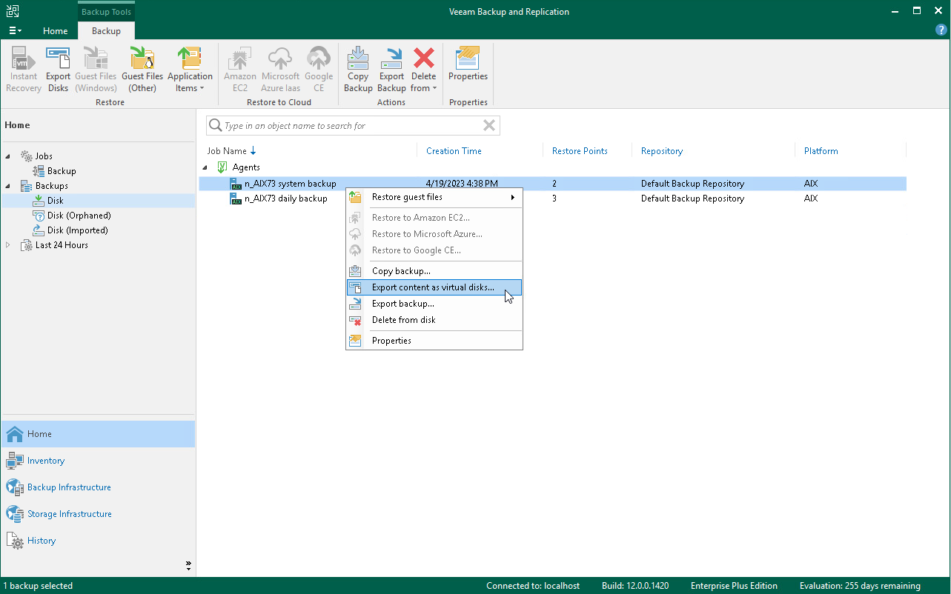This screenshot has width=951, height=594.
Task: Expand the Last 24 Hours node
Action: pyautogui.click(x=8, y=245)
